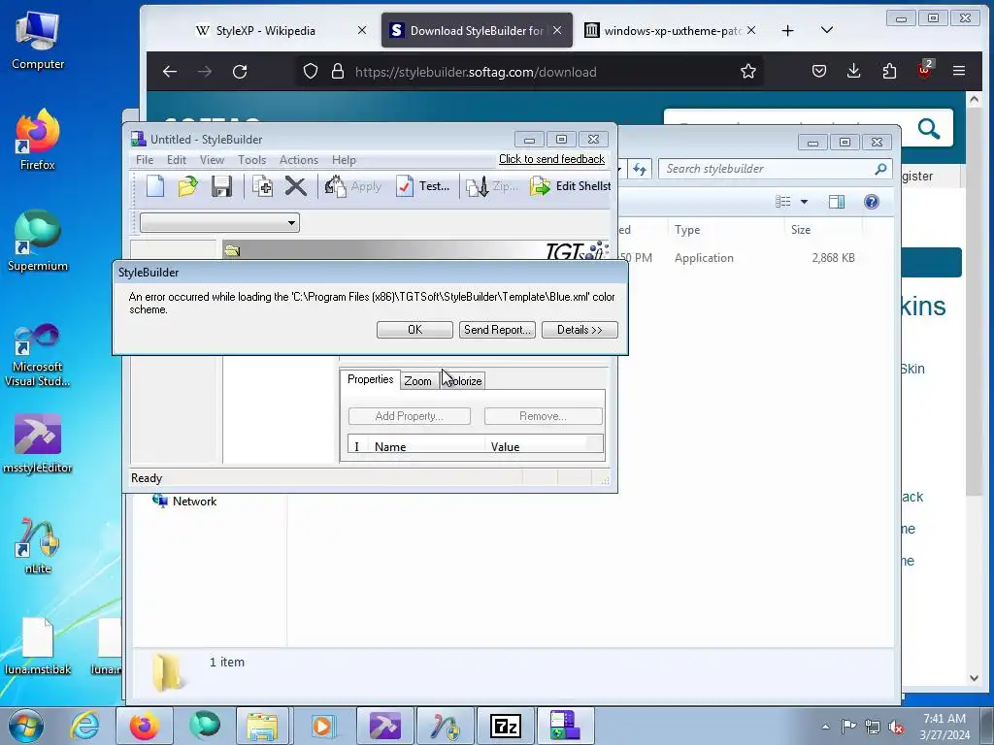The image size is (994, 745).
Task: Click the folder icon in StyleBuilder header bar
Action: tap(232, 251)
